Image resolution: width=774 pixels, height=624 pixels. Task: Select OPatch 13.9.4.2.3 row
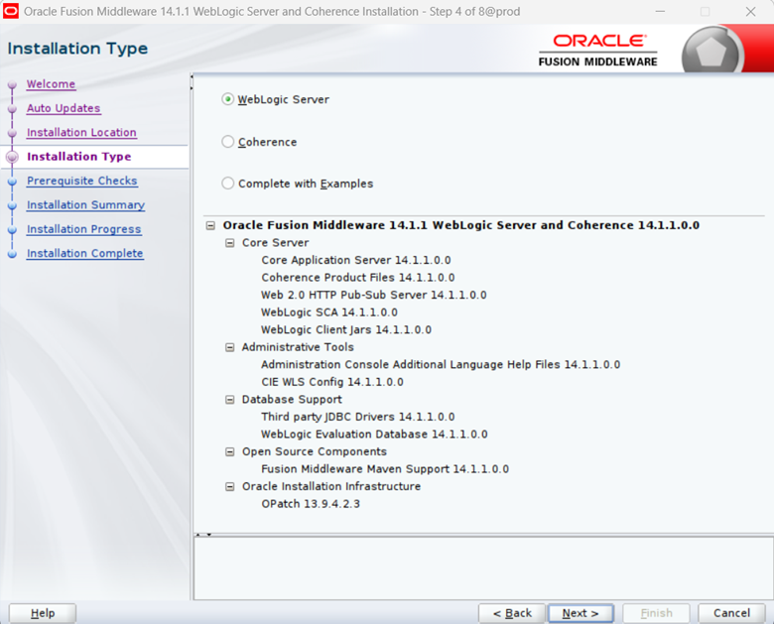[x=311, y=504]
